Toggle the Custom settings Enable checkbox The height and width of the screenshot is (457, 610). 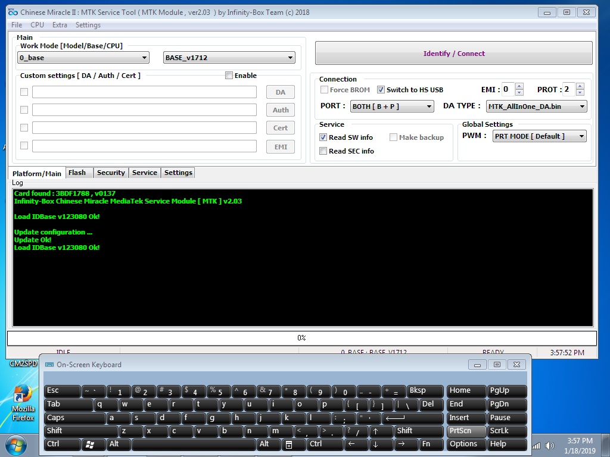(229, 76)
